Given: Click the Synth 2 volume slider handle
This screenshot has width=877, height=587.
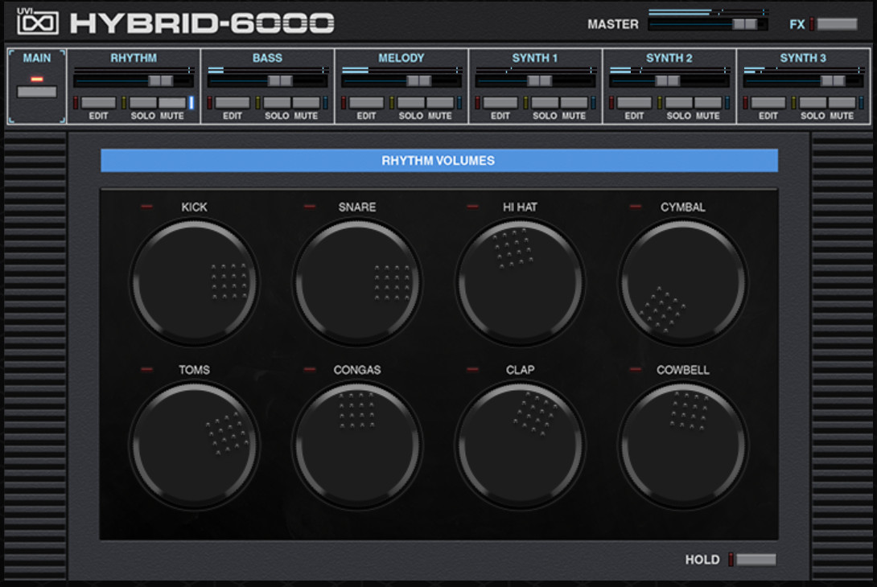Looking at the screenshot, I should point(667,80).
